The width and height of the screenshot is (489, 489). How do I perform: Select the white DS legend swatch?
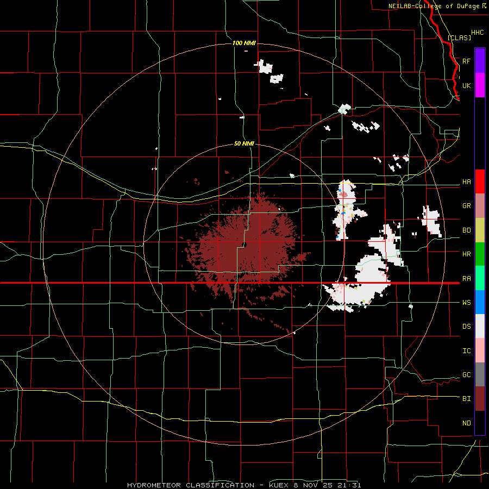click(x=480, y=326)
